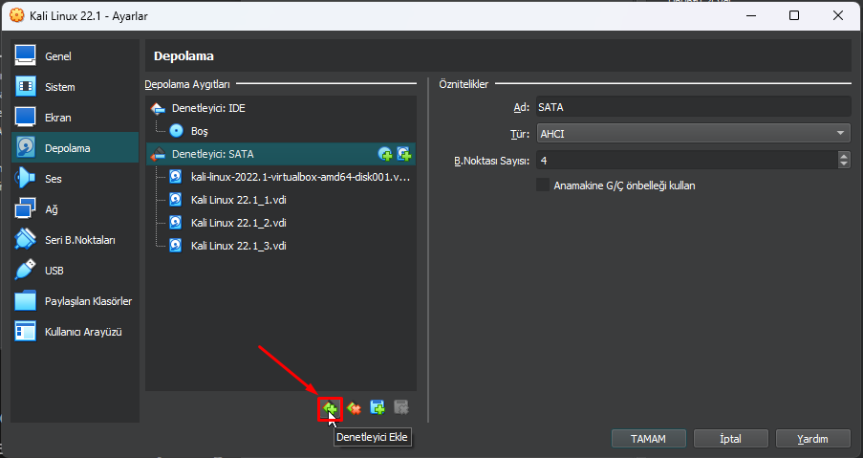The width and height of the screenshot is (863, 458).
Task: Click the B.Noktası Sayısı number field
Action: (x=687, y=161)
